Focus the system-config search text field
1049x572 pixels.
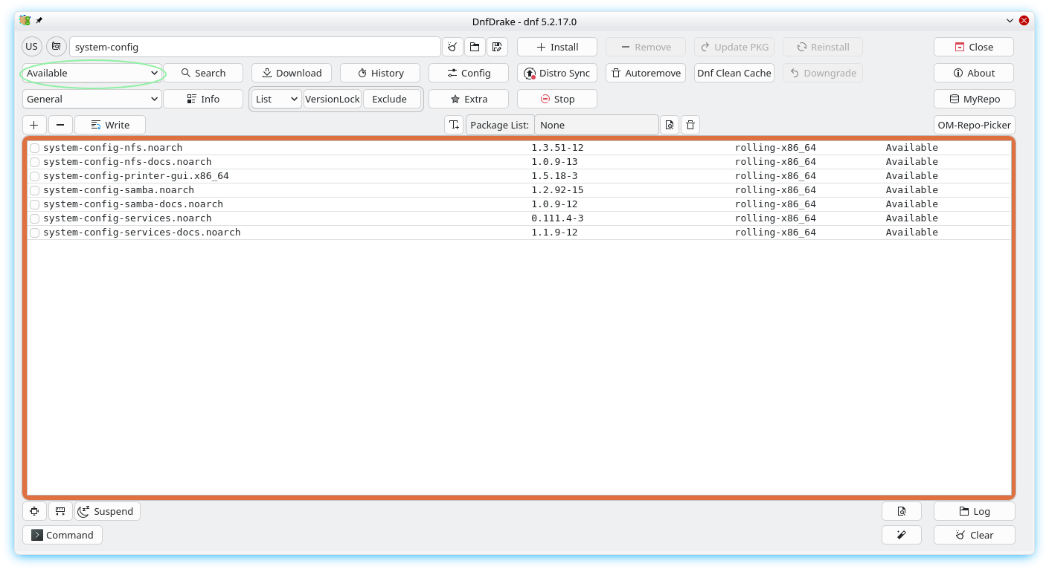tap(254, 47)
